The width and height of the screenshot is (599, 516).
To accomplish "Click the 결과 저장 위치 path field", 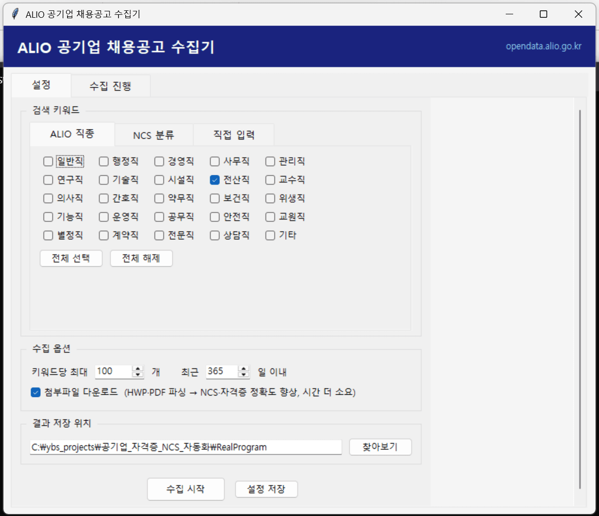I will [x=186, y=447].
